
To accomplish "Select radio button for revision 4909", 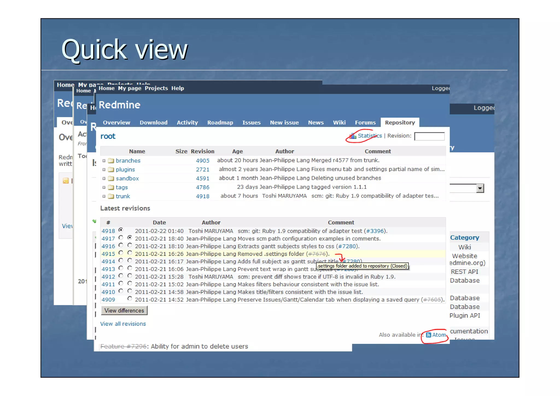I will click(130, 299).
